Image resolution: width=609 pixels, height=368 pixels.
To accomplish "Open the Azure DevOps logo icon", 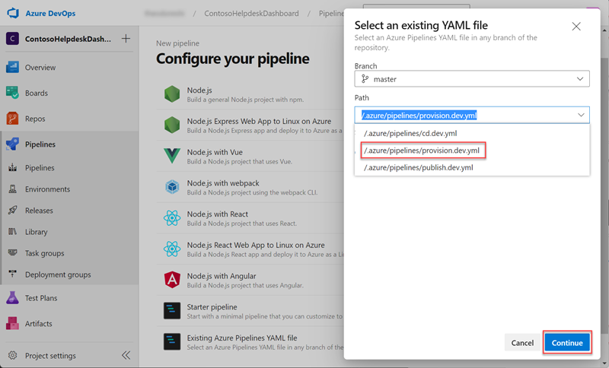I will (13, 13).
